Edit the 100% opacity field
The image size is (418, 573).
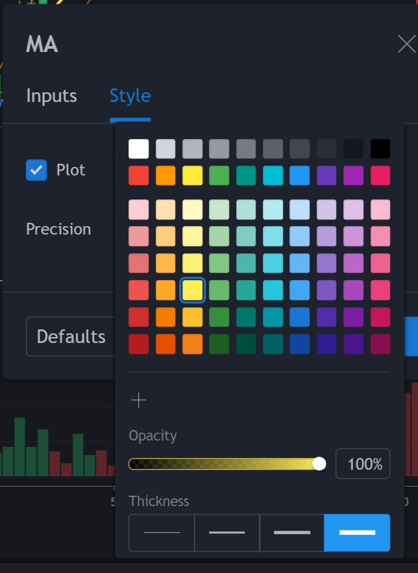[x=363, y=464]
